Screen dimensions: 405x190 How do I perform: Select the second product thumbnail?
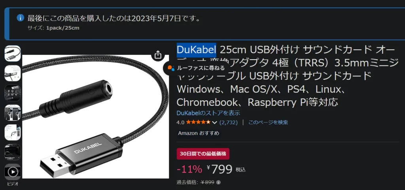[x=13, y=73]
